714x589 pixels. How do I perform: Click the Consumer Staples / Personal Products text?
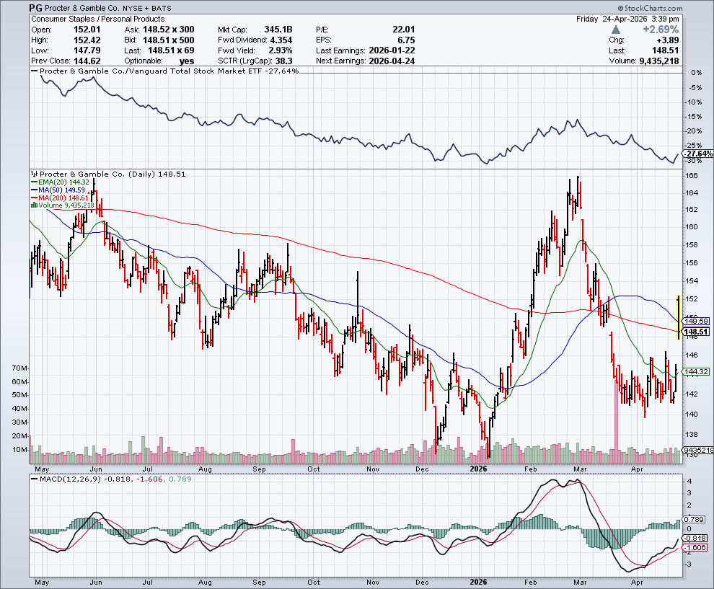(x=97, y=19)
